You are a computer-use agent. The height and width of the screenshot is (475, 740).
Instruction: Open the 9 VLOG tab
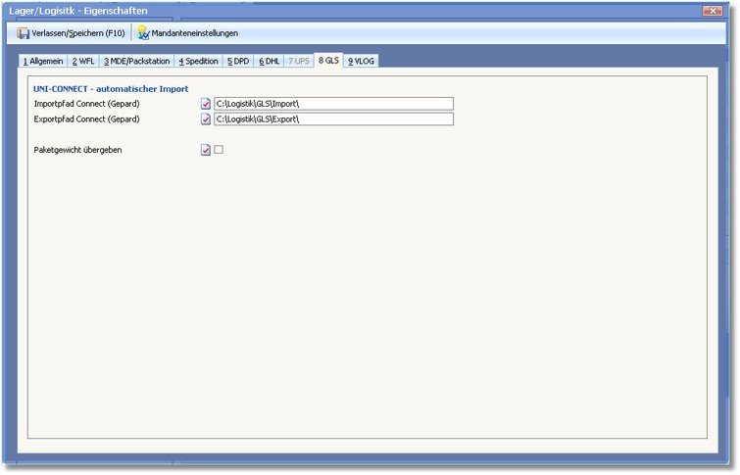(x=361, y=61)
